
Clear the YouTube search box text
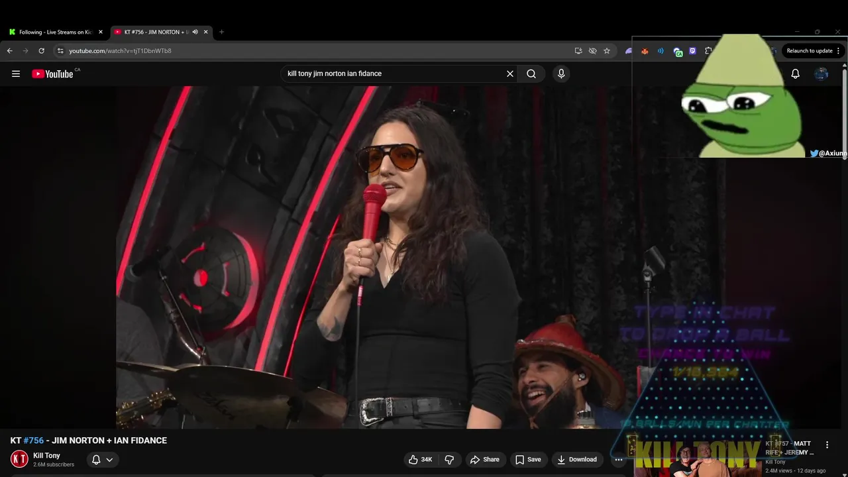click(x=510, y=74)
